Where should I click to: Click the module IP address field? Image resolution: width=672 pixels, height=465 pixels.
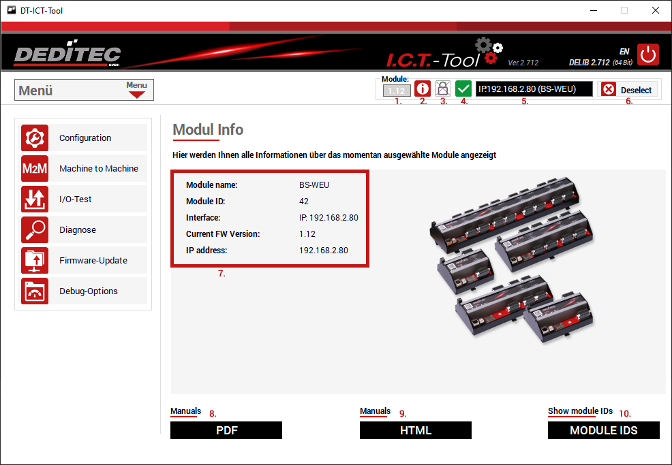coord(534,89)
